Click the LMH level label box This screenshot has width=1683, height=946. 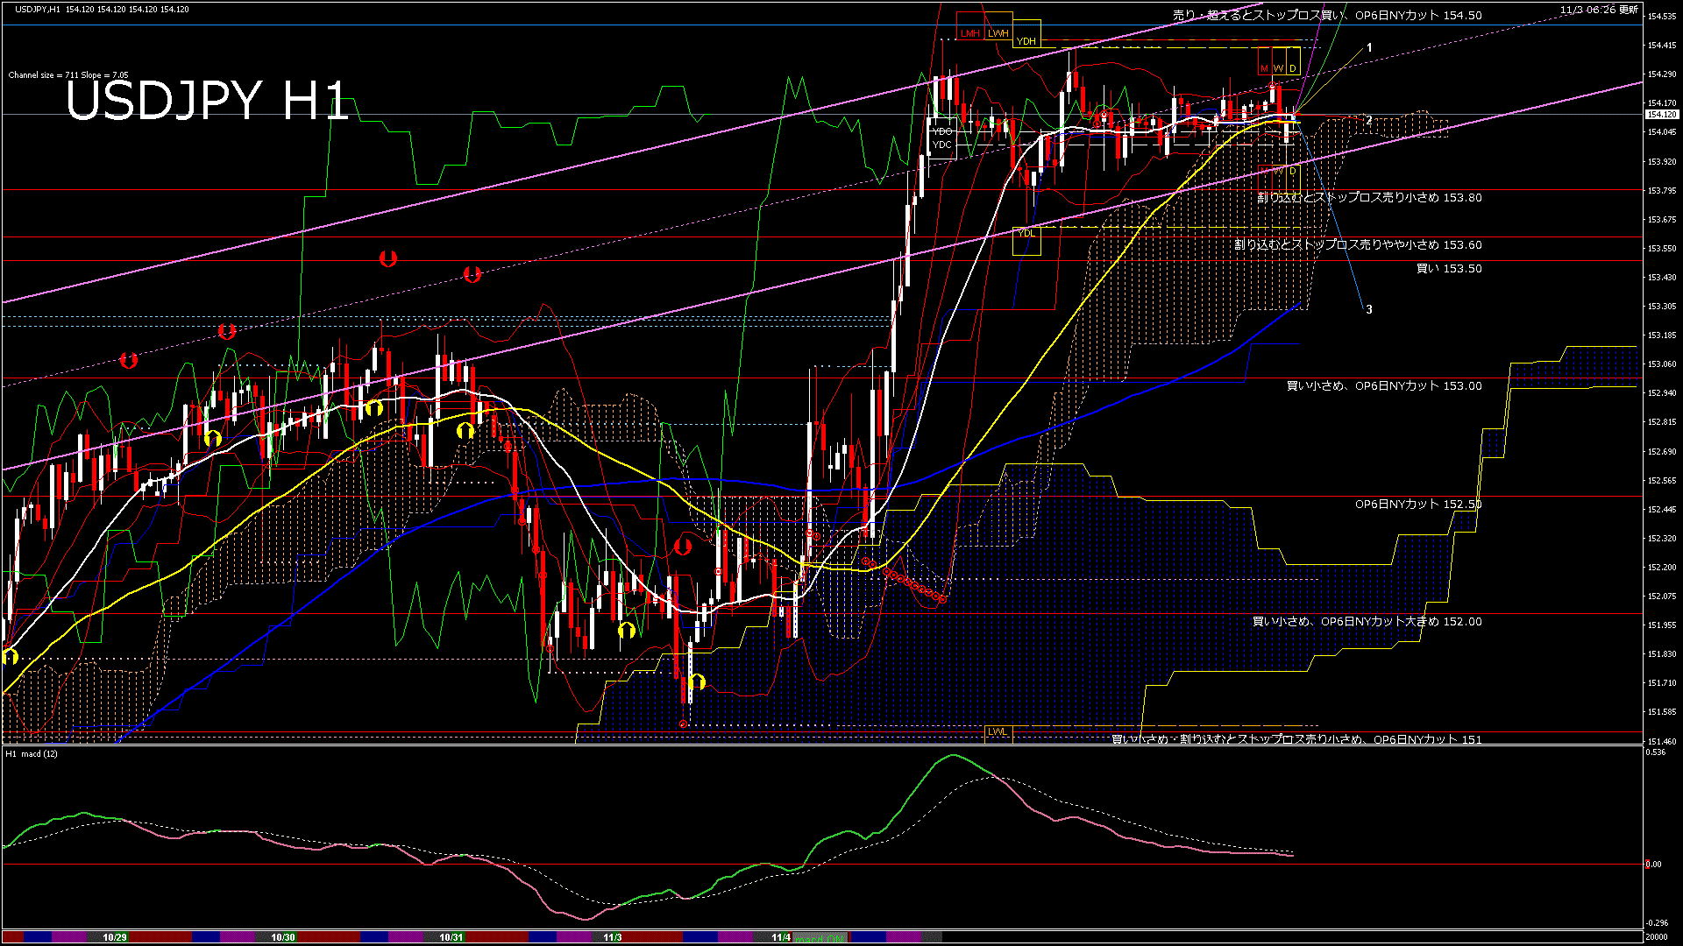(x=970, y=33)
